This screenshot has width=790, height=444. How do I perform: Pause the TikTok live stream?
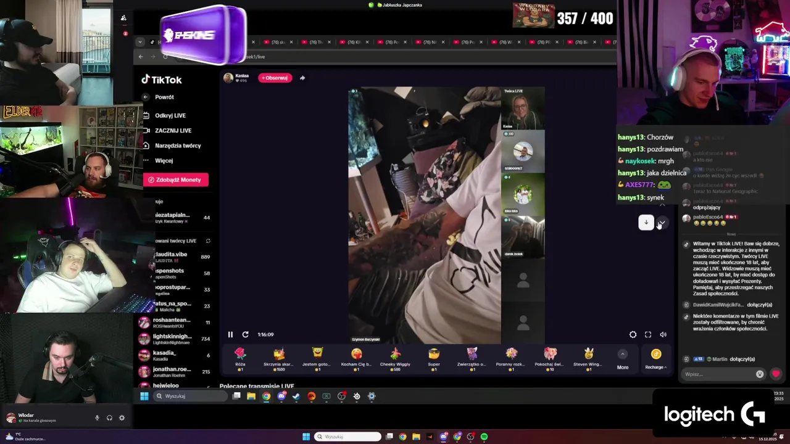click(230, 334)
